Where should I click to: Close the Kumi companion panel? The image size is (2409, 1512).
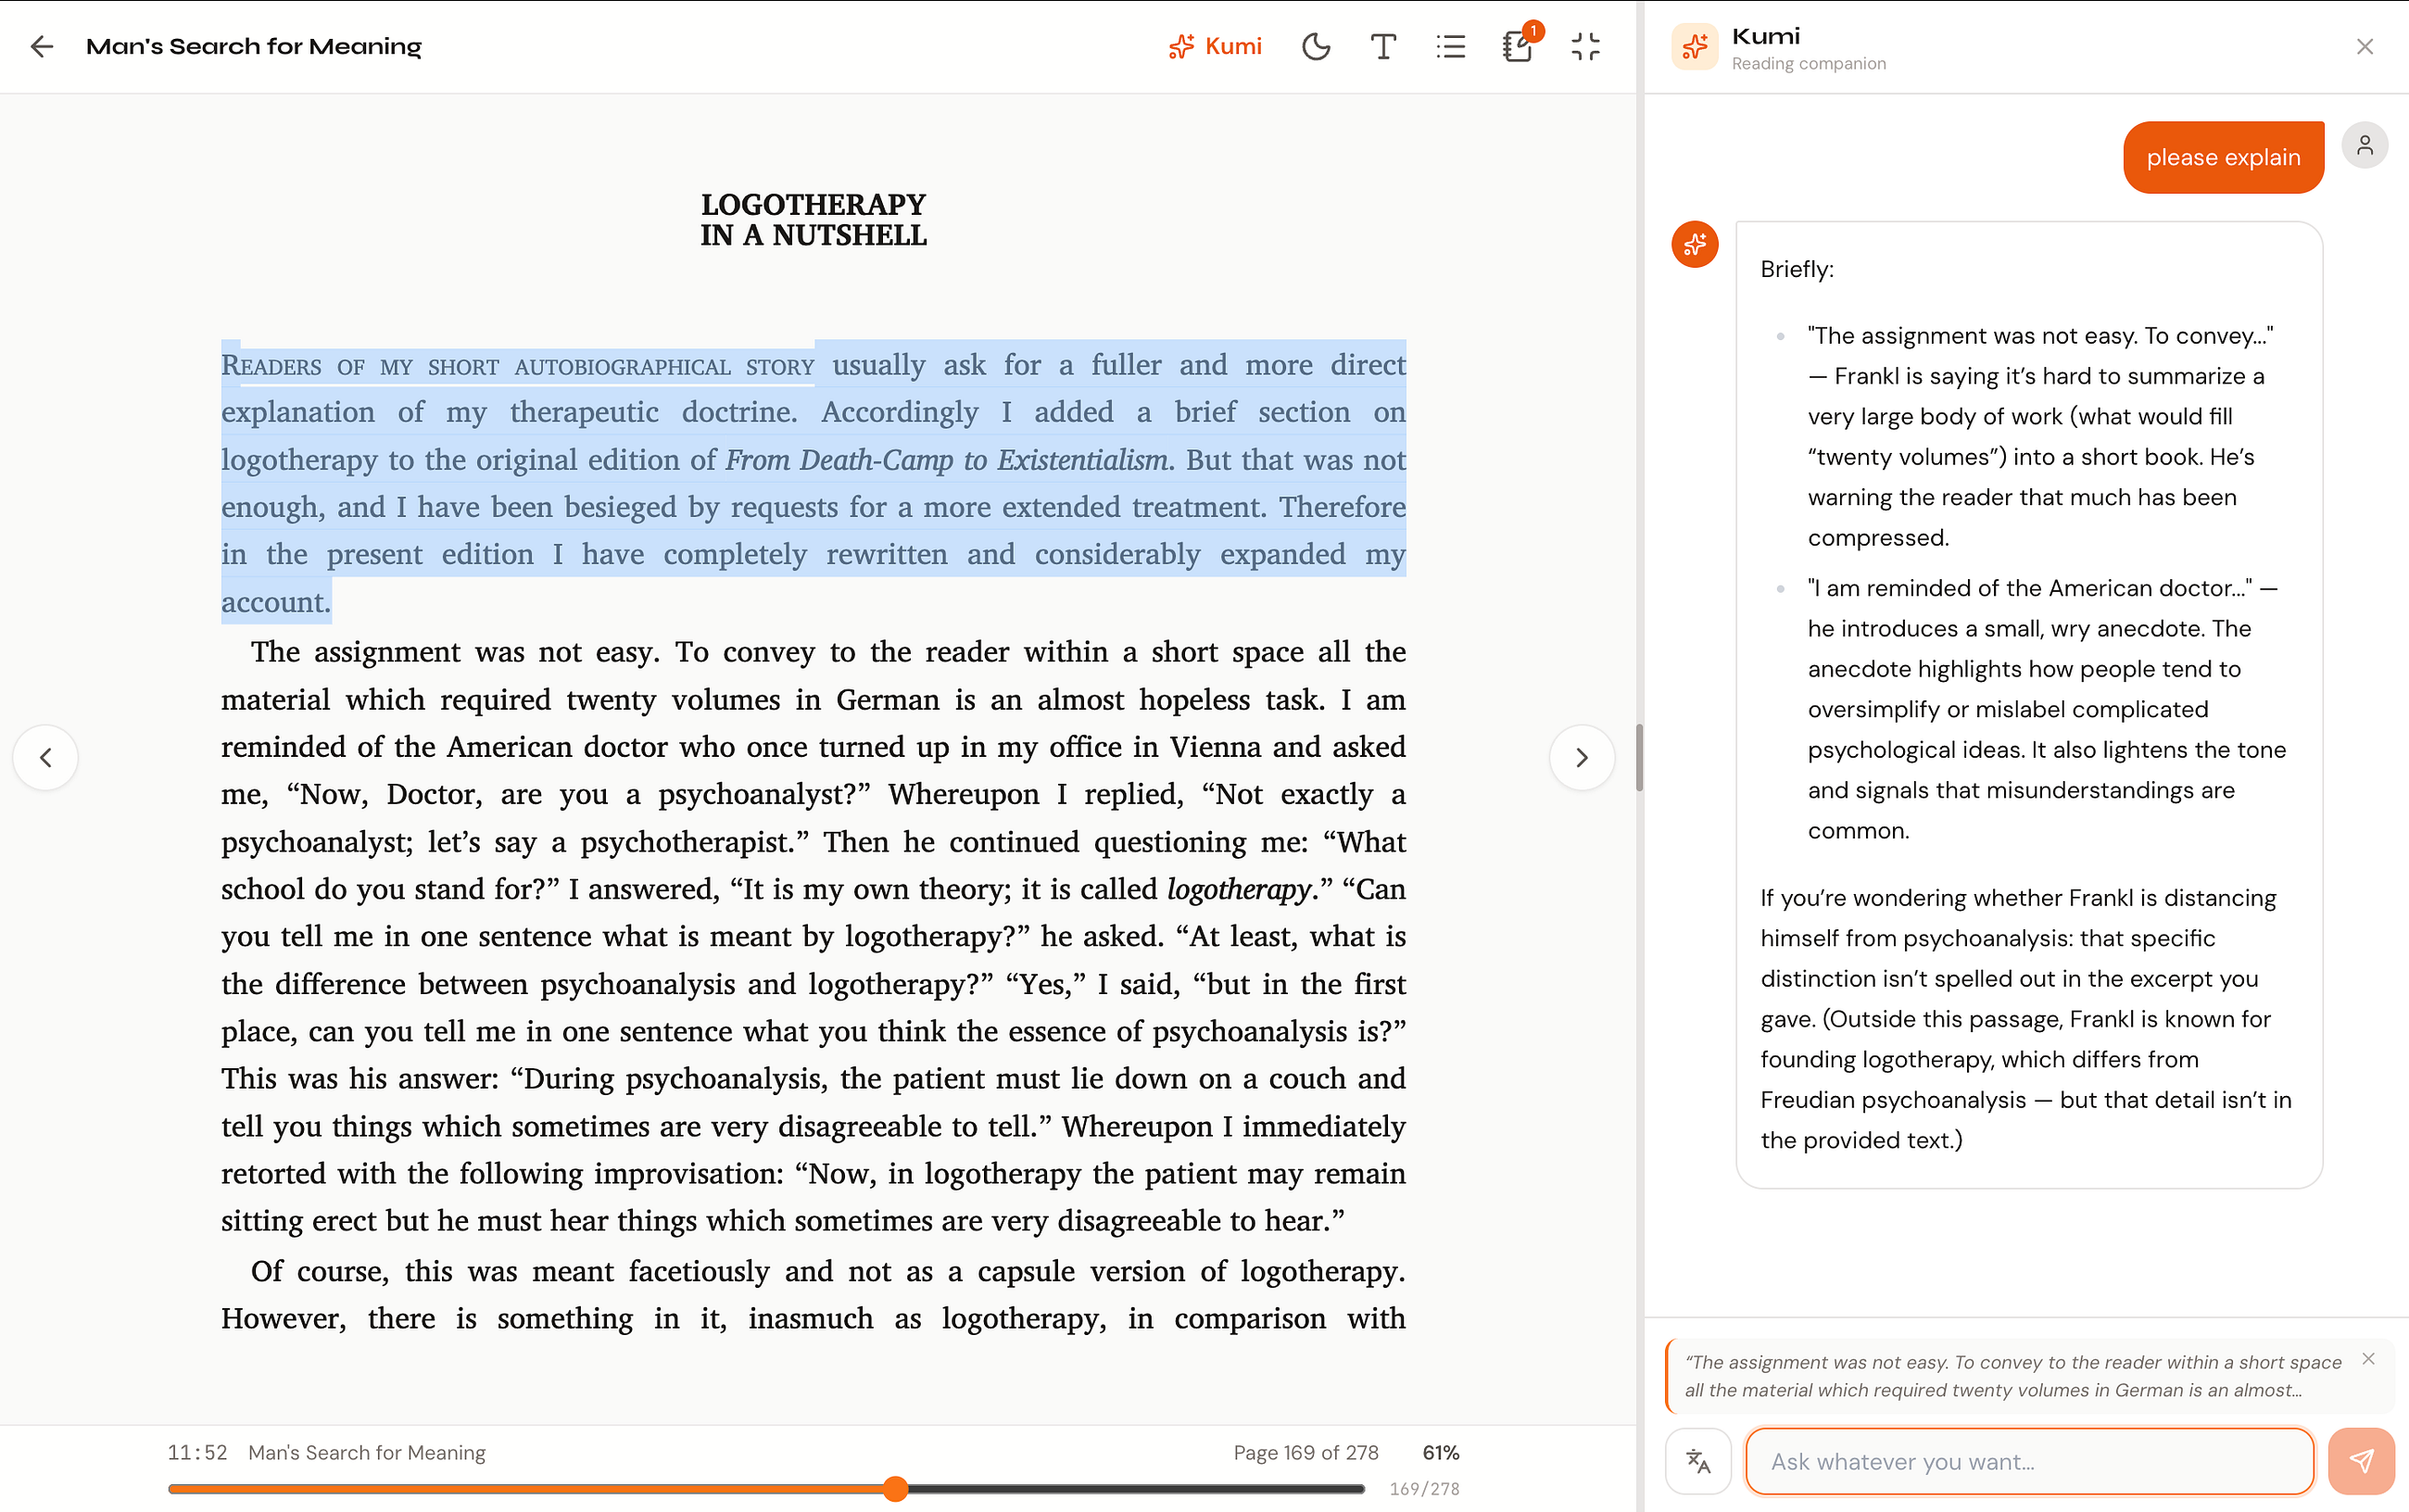pyautogui.click(x=2364, y=46)
